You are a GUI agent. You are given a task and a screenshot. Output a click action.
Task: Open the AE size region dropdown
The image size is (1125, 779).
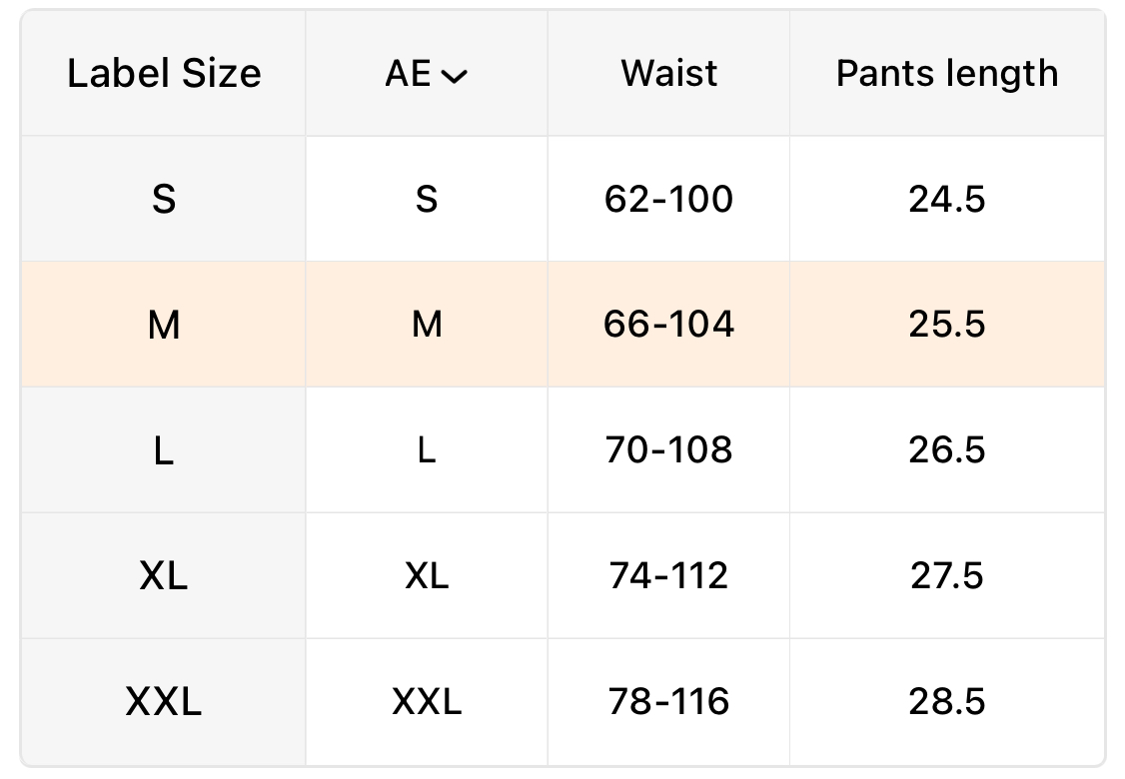[x=426, y=74]
